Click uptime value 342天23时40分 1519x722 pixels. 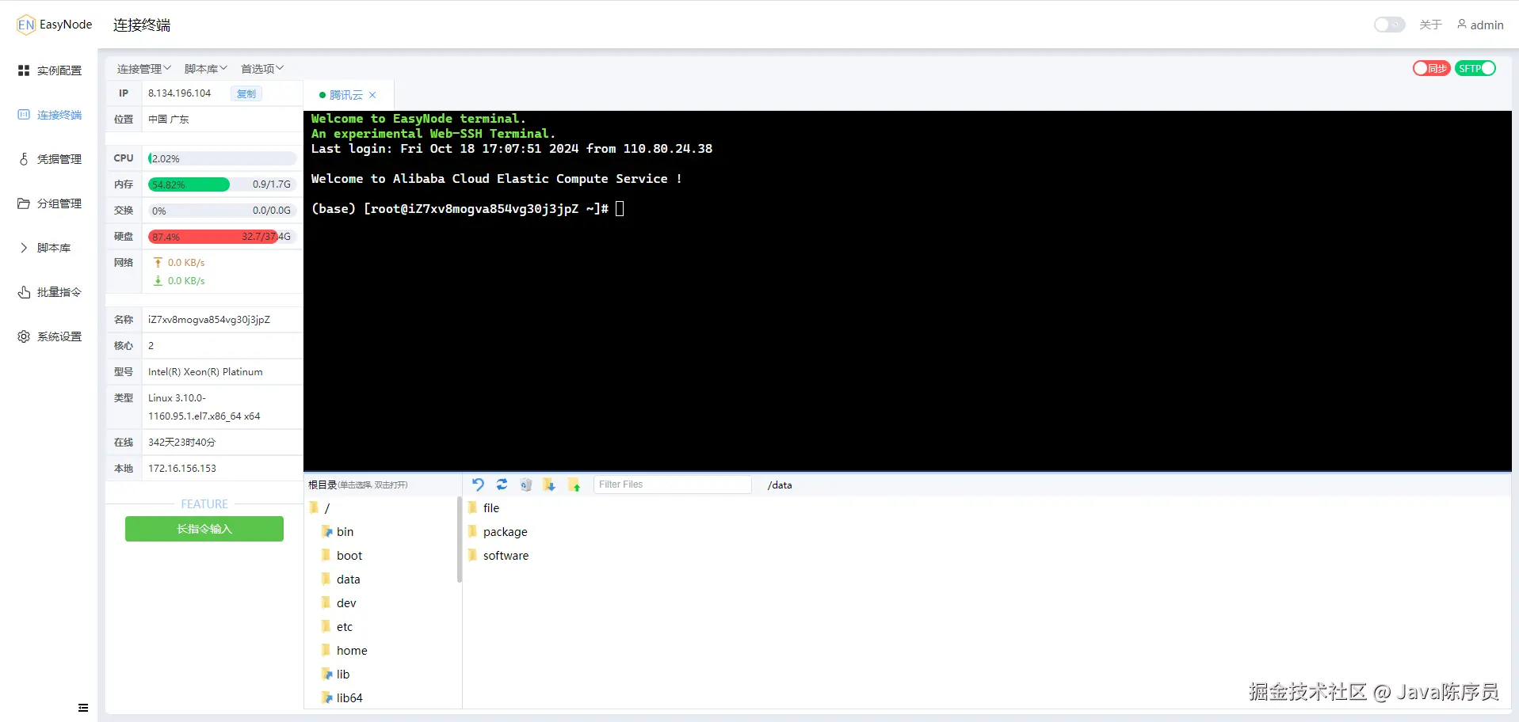click(x=181, y=443)
